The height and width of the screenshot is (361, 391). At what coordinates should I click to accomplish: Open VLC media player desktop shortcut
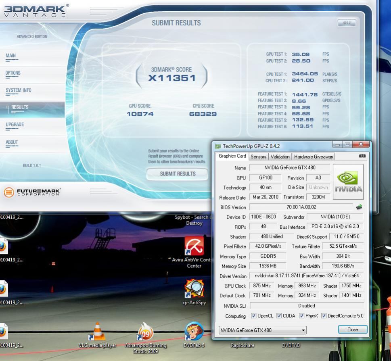tap(98, 334)
